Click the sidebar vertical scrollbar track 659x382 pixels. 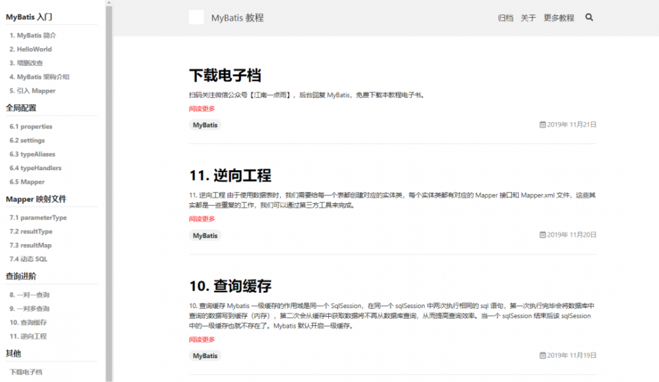point(109,193)
